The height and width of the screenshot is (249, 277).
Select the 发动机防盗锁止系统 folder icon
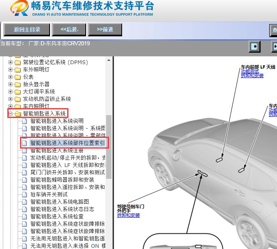click(x=18, y=99)
